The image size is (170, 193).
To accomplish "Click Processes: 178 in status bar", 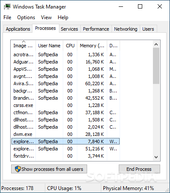I will (18, 188).
